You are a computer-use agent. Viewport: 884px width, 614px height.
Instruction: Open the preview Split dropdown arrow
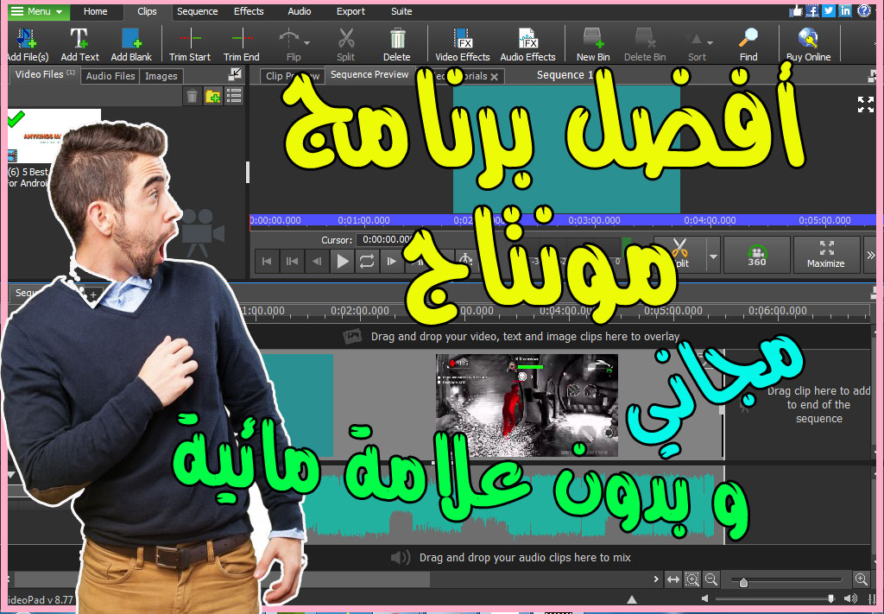pyautogui.click(x=713, y=256)
